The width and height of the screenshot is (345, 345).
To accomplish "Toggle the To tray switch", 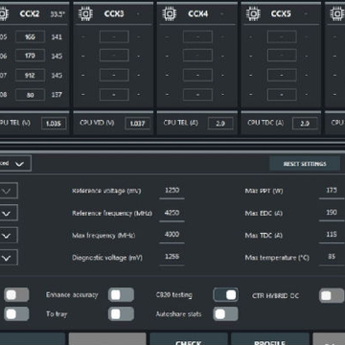I will (x=121, y=314).
